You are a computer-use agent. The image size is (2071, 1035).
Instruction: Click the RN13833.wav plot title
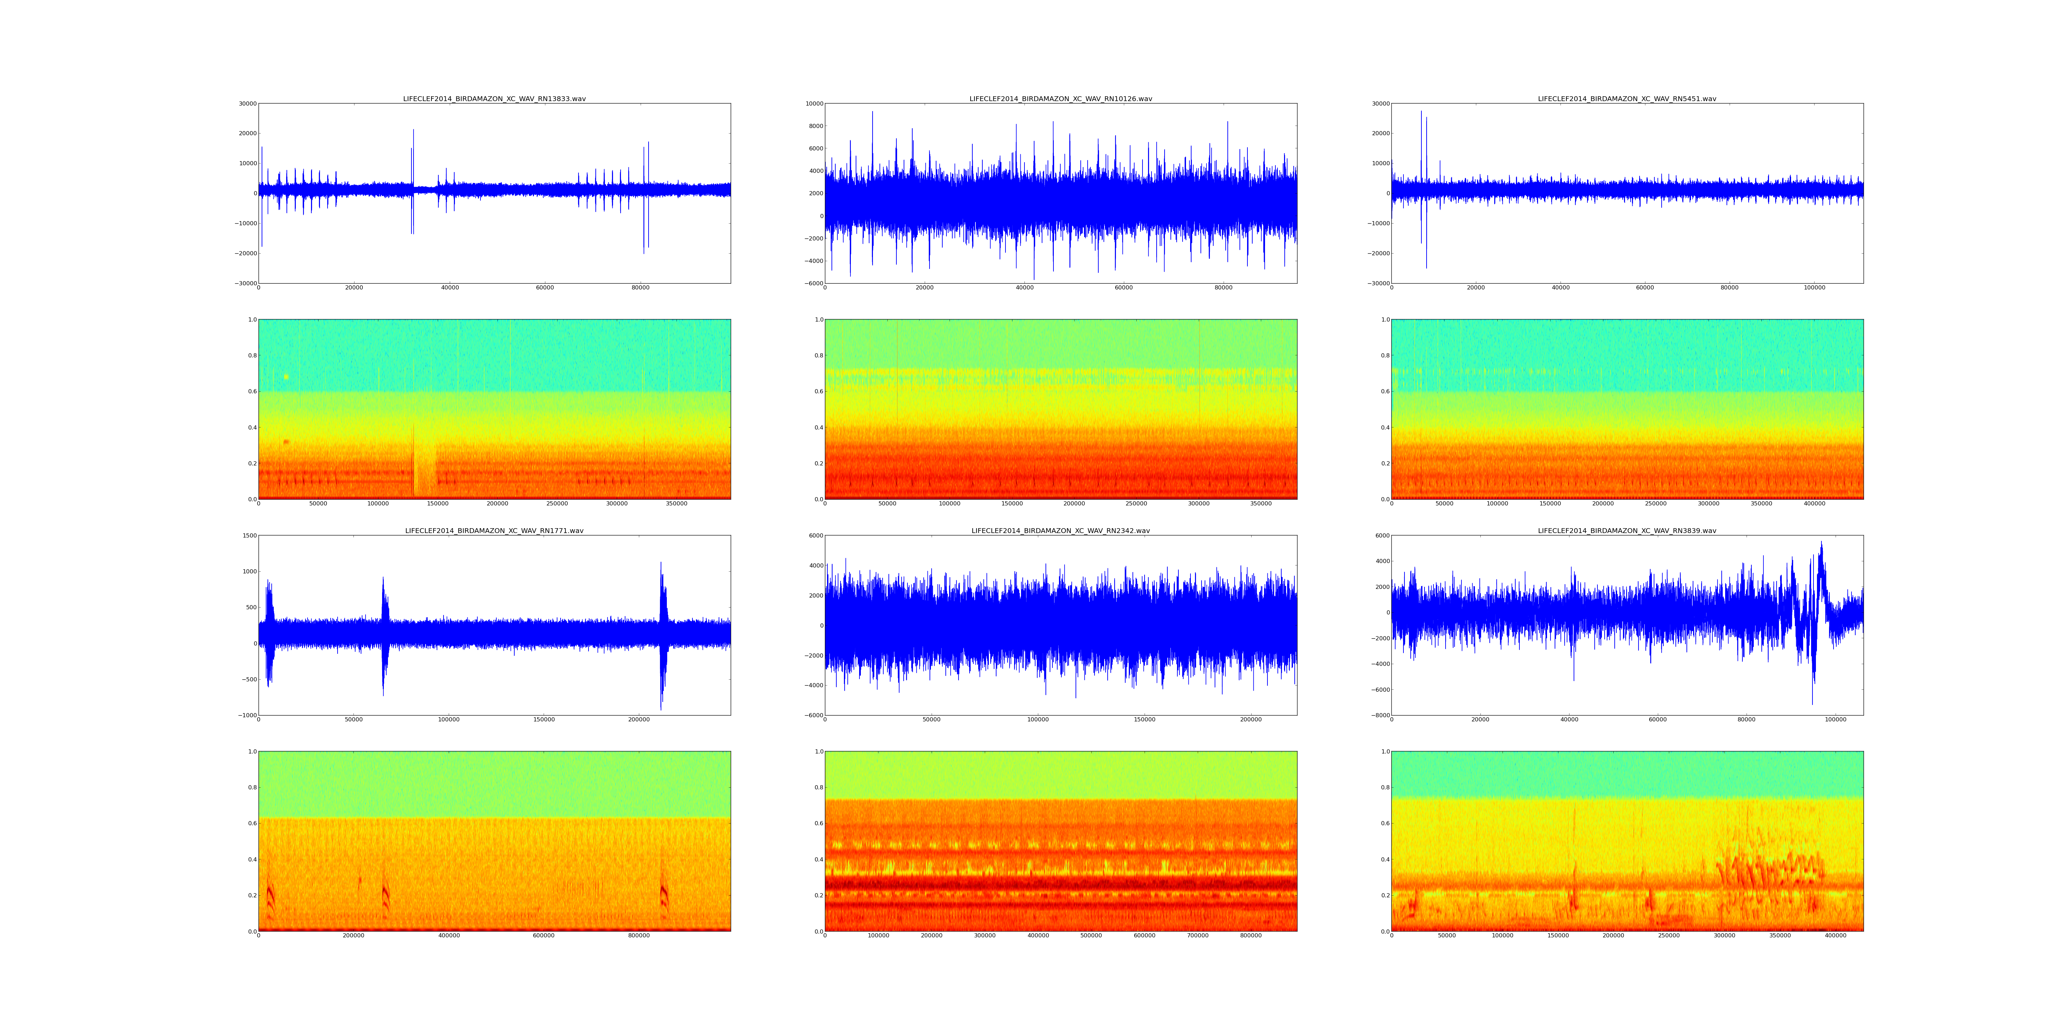pos(494,99)
